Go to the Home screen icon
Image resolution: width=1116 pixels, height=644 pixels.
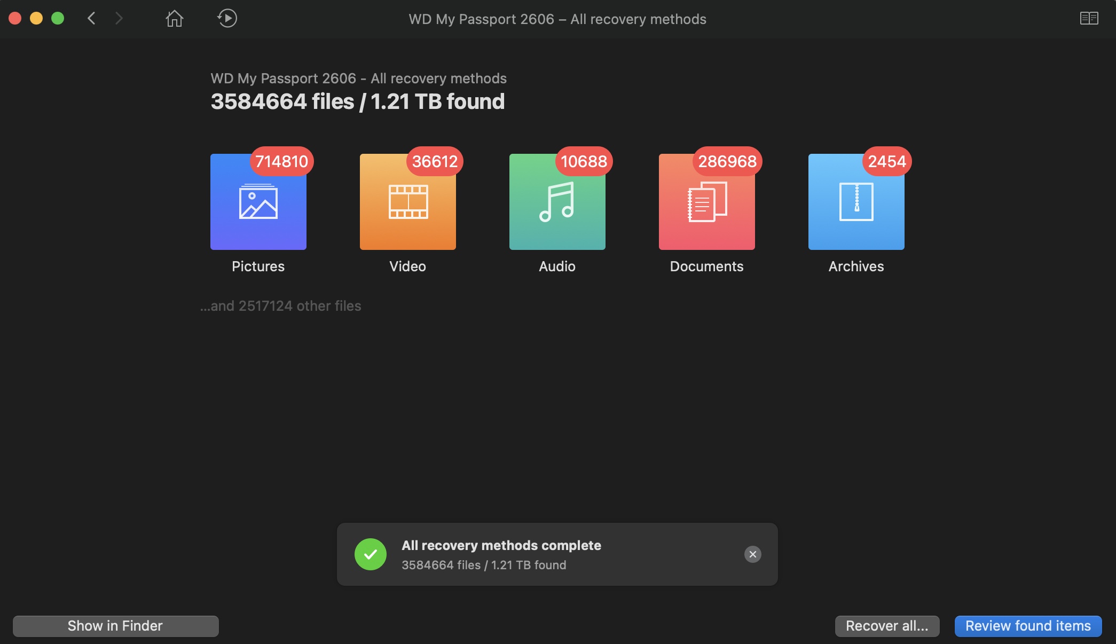point(174,19)
